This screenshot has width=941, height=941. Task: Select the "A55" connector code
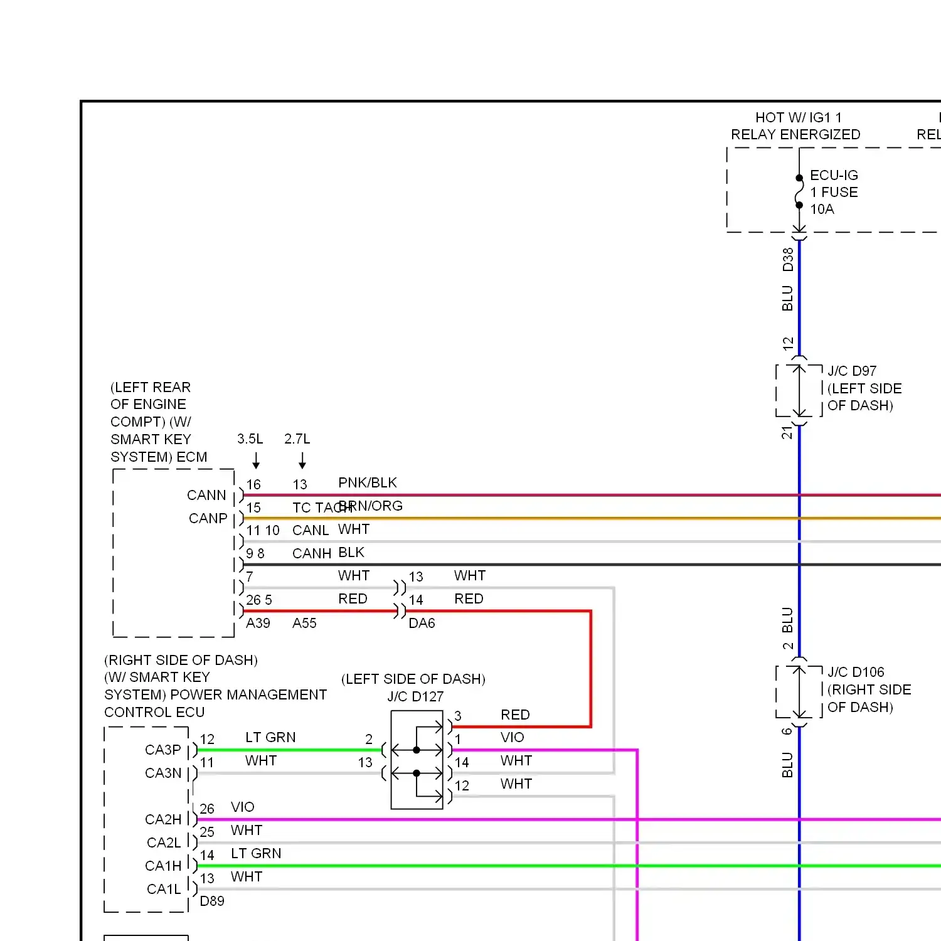[x=304, y=623]
